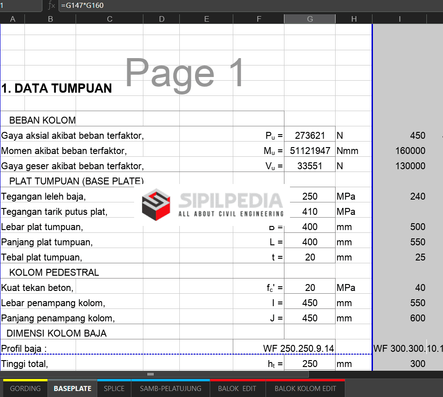Click the fx insert function icon
Viewport: 443px width, 397px height.
pyautogui.click(x=52, y=6)
